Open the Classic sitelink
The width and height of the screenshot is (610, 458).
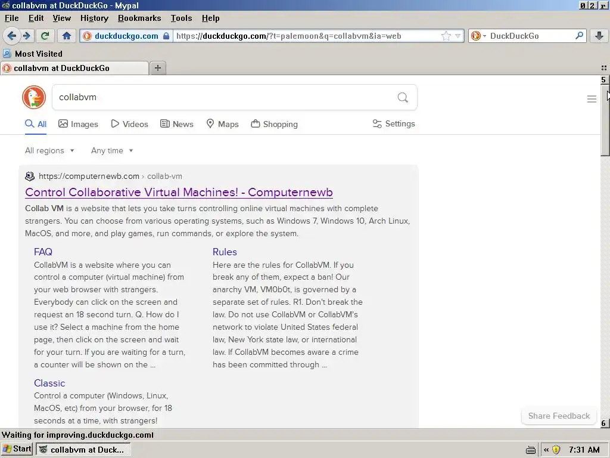coord(49,383)
